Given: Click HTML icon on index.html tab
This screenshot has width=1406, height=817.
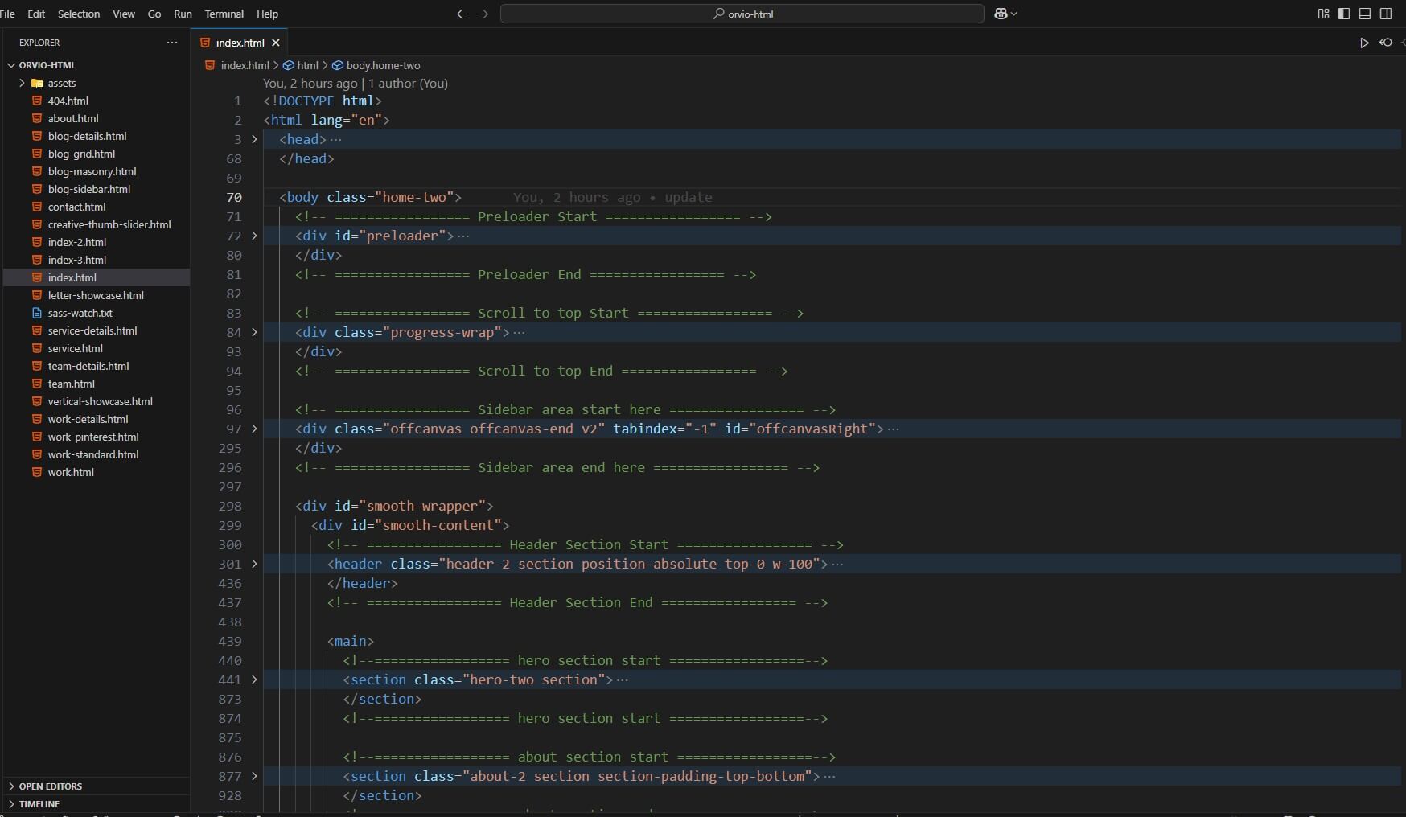Looking at the screenshot, I should click(205, 43).
